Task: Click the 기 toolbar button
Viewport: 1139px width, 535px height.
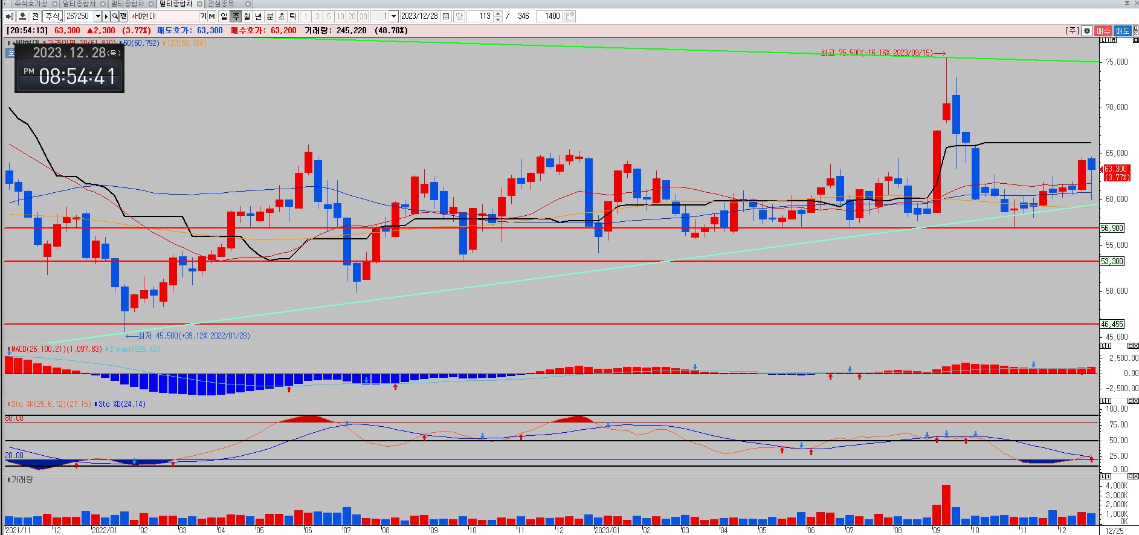Action: (204, 16)
